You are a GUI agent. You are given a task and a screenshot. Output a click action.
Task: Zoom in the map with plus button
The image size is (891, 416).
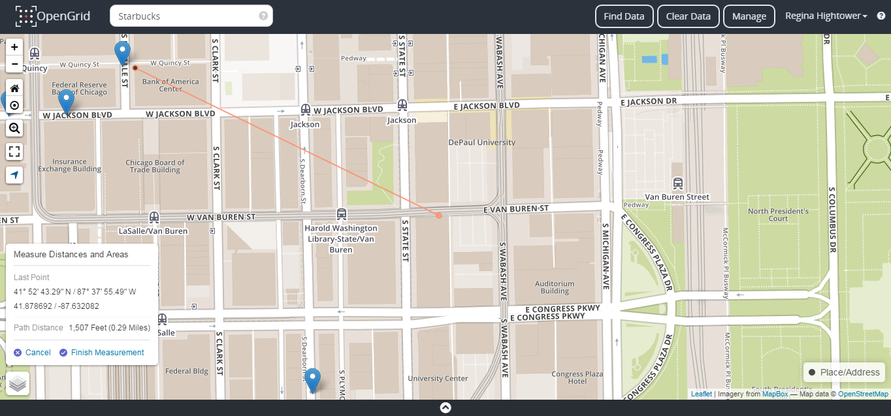point(14,47)
